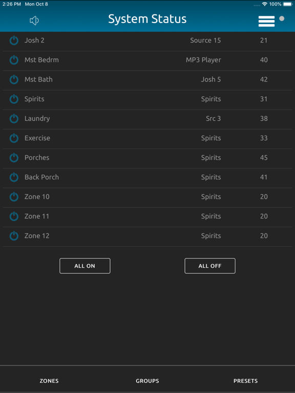
Task: Switch to the PRESETS tab
Action: tap(246, 381)
